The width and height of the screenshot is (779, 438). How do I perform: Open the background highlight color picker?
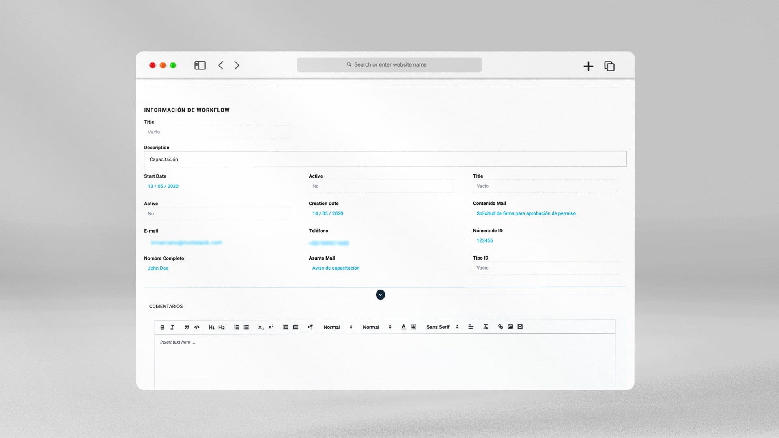click(x=413, y=327)
